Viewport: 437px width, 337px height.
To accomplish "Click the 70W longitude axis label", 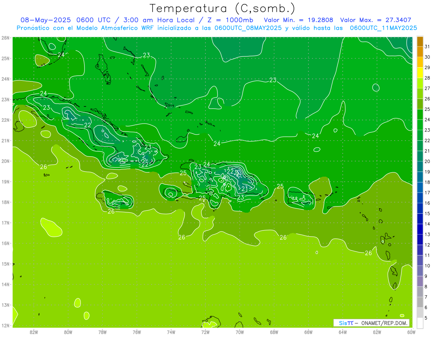I will point(240,332).
